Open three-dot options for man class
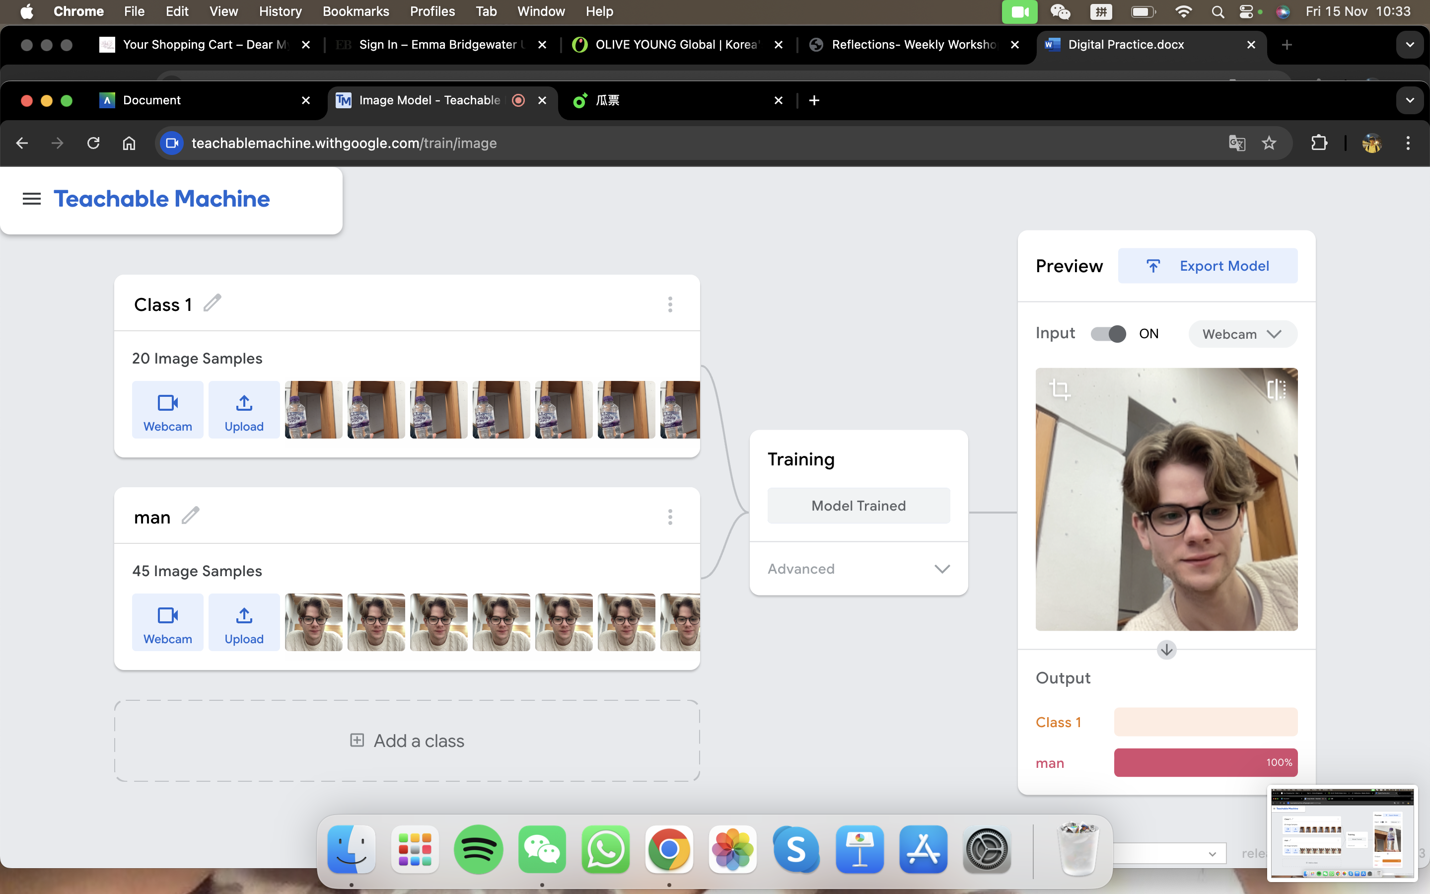This screenshot has height=894, width=1430. point(669,518)
